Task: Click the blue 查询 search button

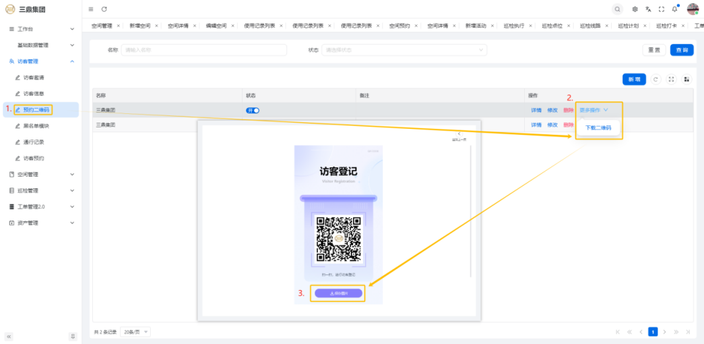Action: pos(681,50)
